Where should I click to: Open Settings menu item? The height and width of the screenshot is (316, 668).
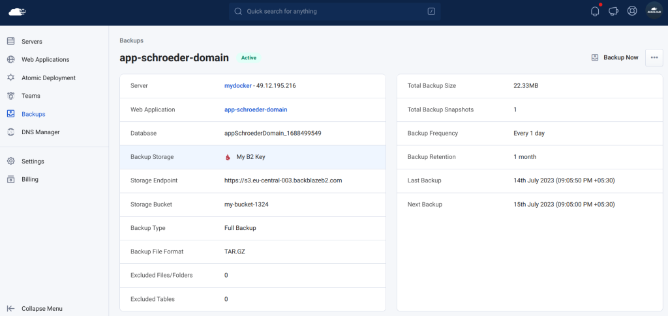tap(33, 161)
